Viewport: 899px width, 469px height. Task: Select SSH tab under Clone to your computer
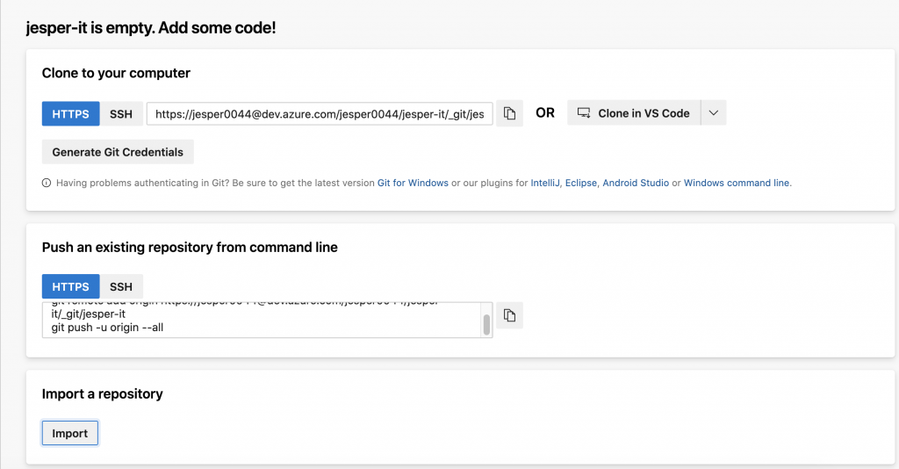point(121,113)
